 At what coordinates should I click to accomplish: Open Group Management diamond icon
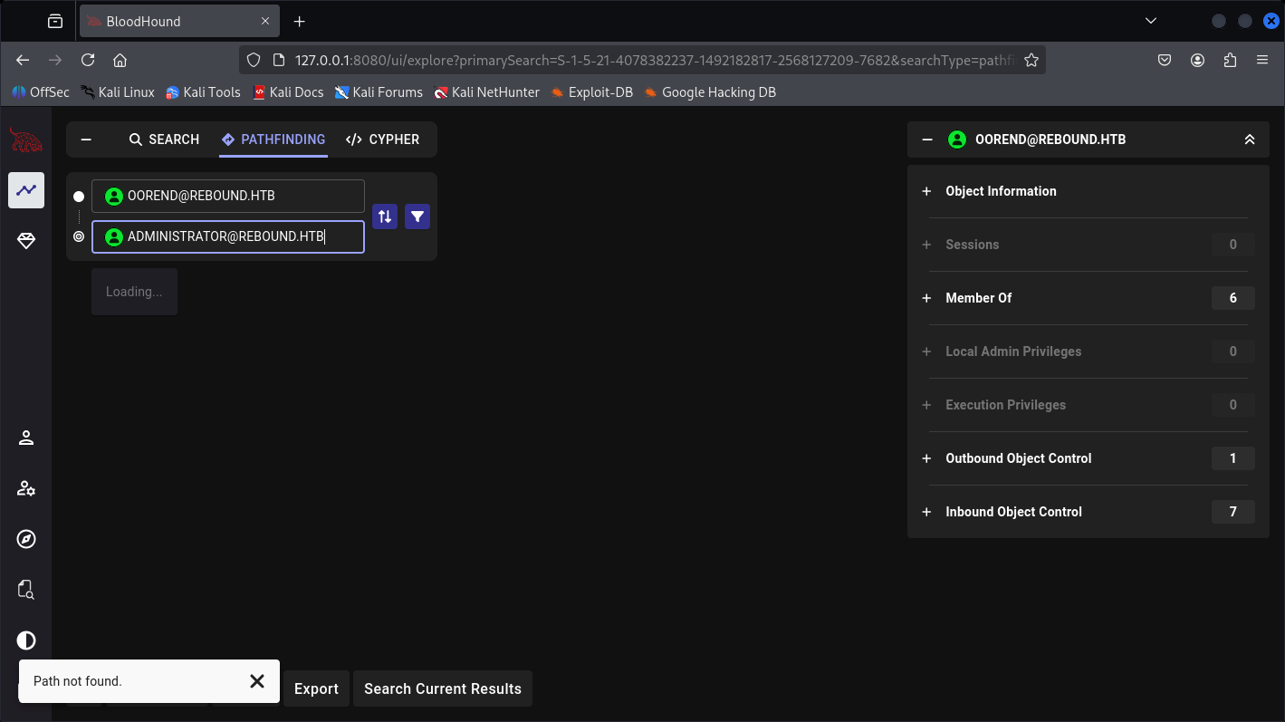pyautogui.click(x=26, y=240)
